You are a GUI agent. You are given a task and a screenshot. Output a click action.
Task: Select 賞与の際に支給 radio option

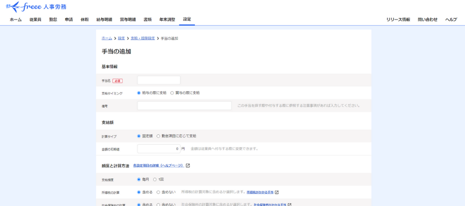tap(172, 93)
